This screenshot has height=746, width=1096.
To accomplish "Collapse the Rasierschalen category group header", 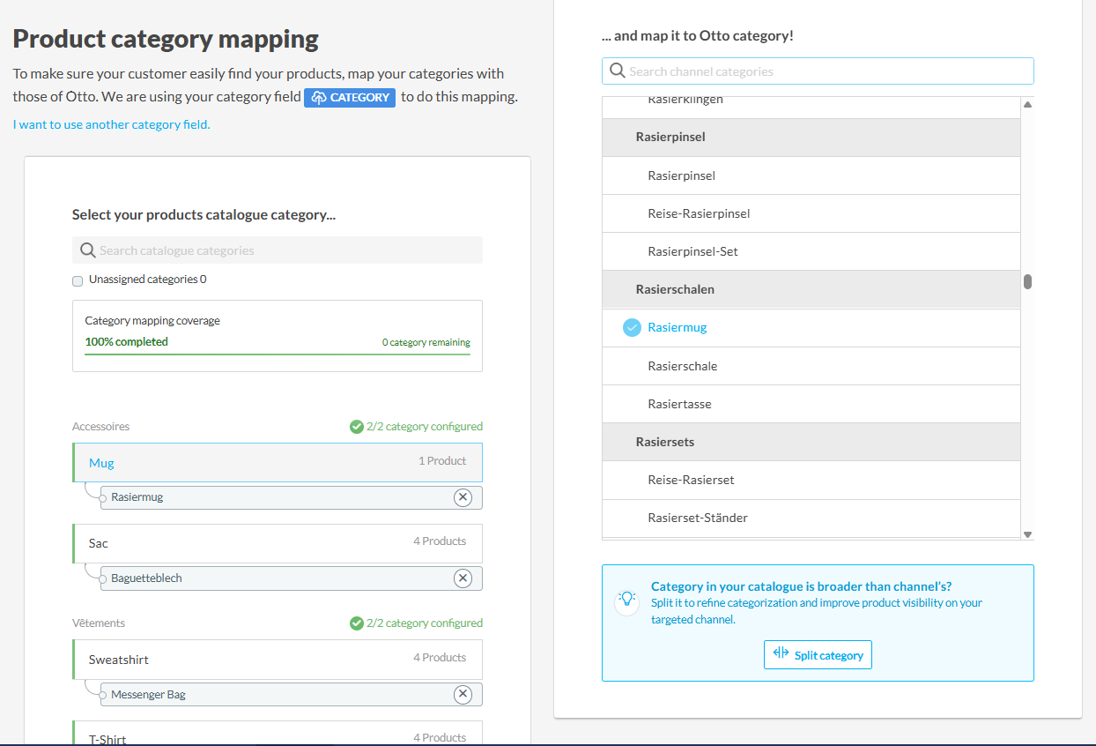I will pos(811,289).
